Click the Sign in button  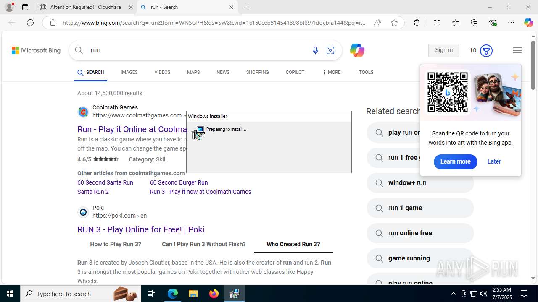[444, 50]
